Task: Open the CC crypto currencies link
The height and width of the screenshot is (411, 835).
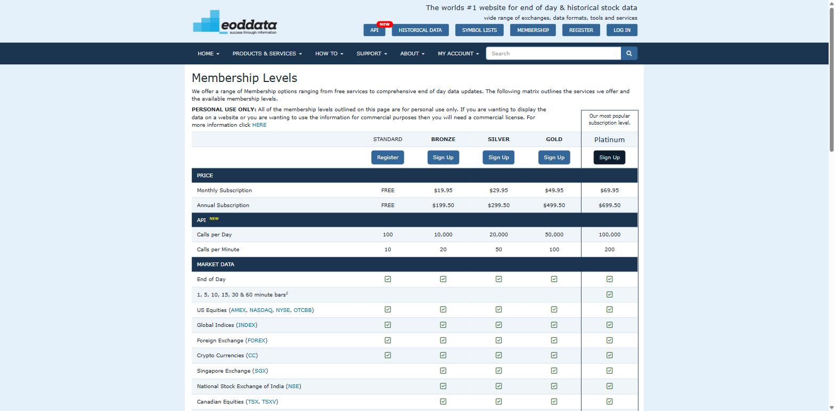Action: click(x=252, y=356)
